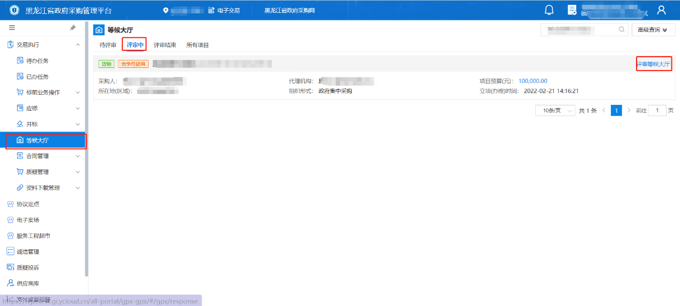Click the notification bell icon
This screenshot has width=680, height=306.
point(549,10)
